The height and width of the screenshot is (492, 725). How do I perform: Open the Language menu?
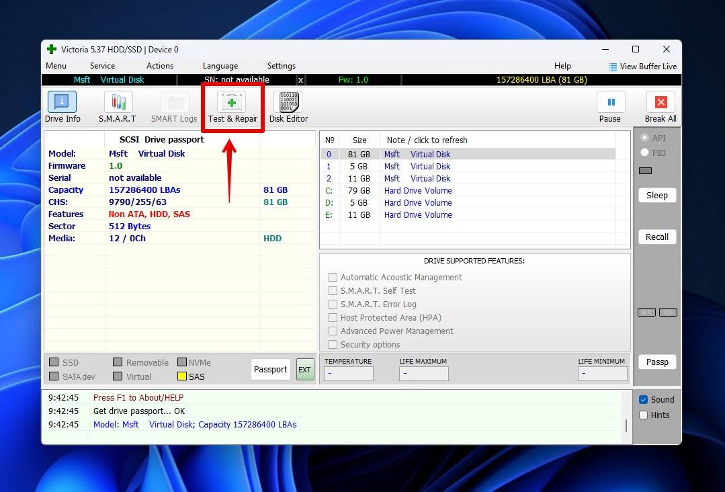[x=220, y=66]
